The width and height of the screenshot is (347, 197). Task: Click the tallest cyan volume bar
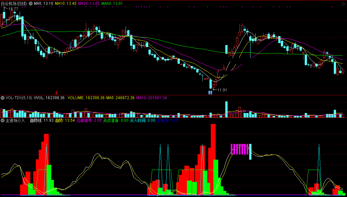point(226,109)
